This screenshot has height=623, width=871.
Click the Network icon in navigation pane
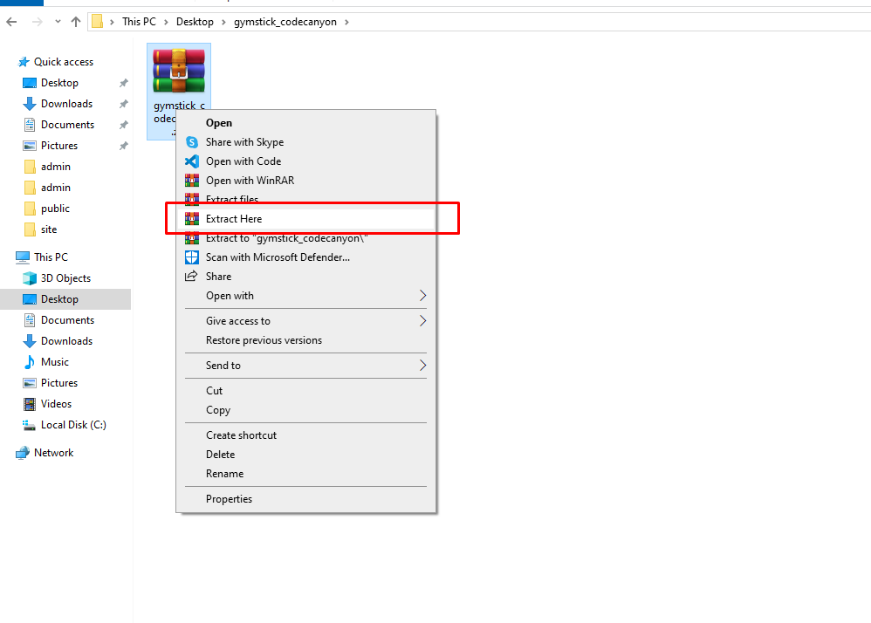click(x=23, y=453)
